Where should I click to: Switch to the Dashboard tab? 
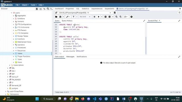click(59, 9)
